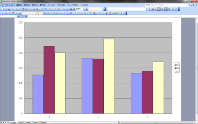Click the red Font Color A icon

pos(95,13)
